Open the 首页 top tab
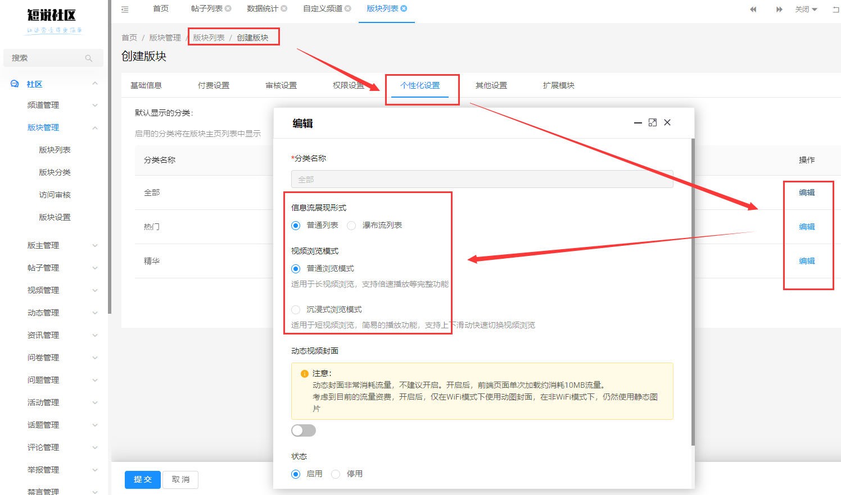Image resolution: width=841 pixels, height=495 pixels. (161, 8)
